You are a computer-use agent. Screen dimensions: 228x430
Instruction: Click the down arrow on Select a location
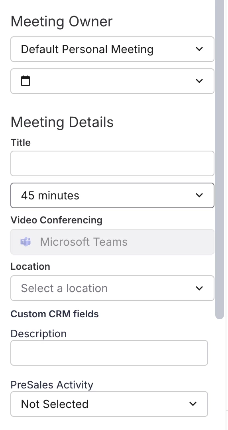199,288
